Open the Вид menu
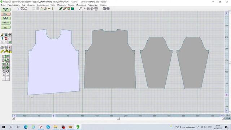The image size is (231, 130). [23, 5]
